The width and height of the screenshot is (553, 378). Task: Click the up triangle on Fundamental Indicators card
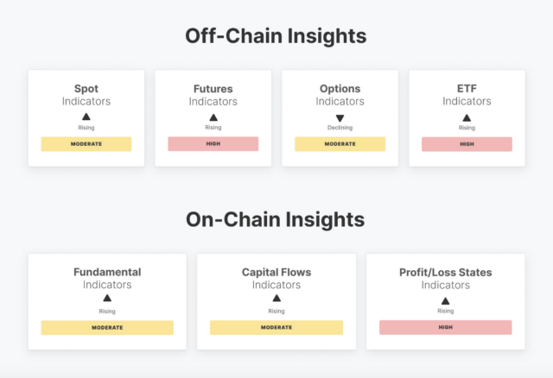tap(107, 299)
